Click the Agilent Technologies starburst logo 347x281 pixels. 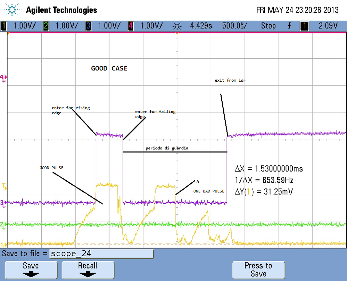coord(12,10)
